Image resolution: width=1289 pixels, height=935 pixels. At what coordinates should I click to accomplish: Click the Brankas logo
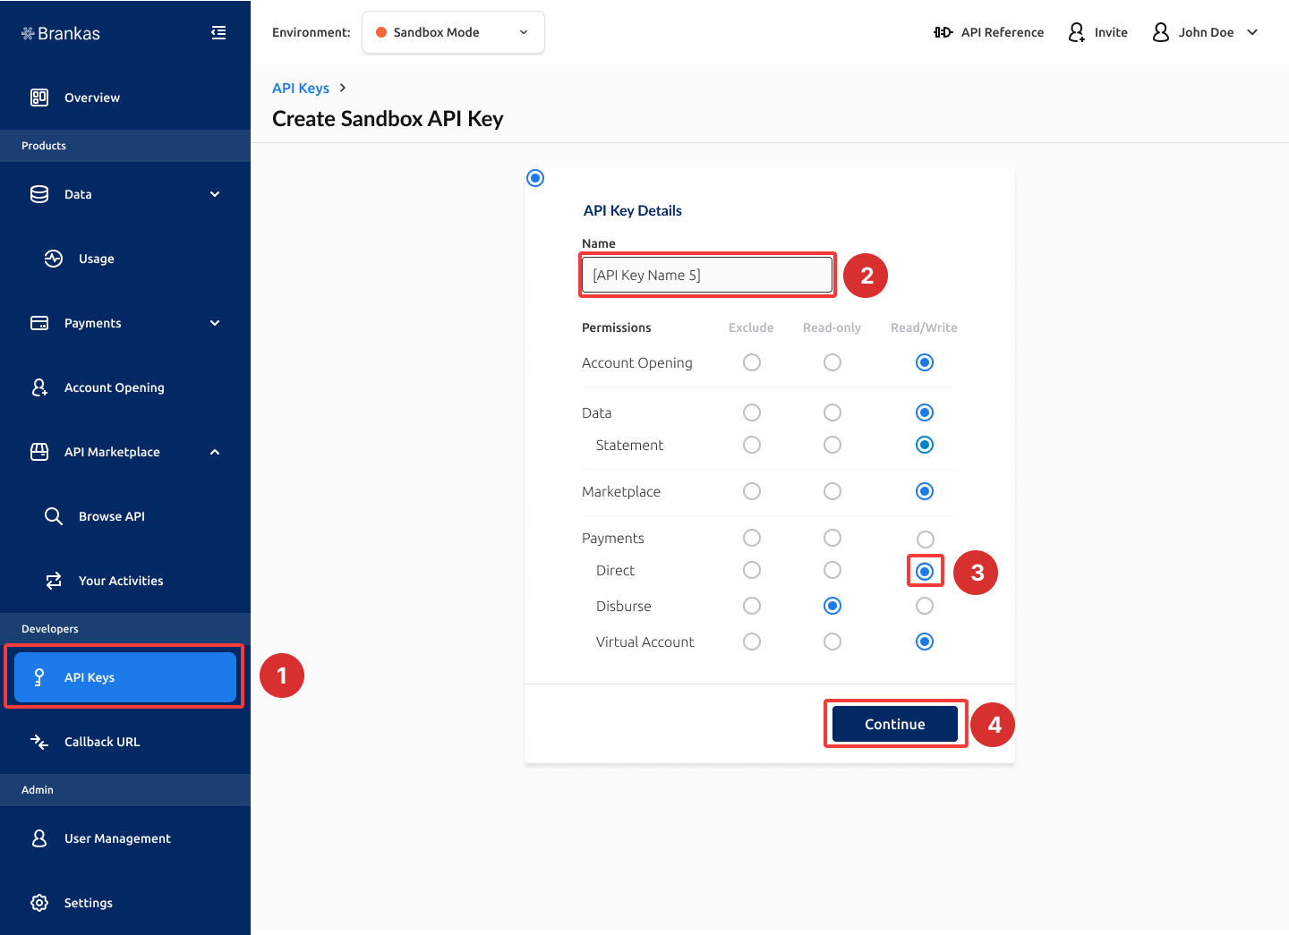[60, 32]
